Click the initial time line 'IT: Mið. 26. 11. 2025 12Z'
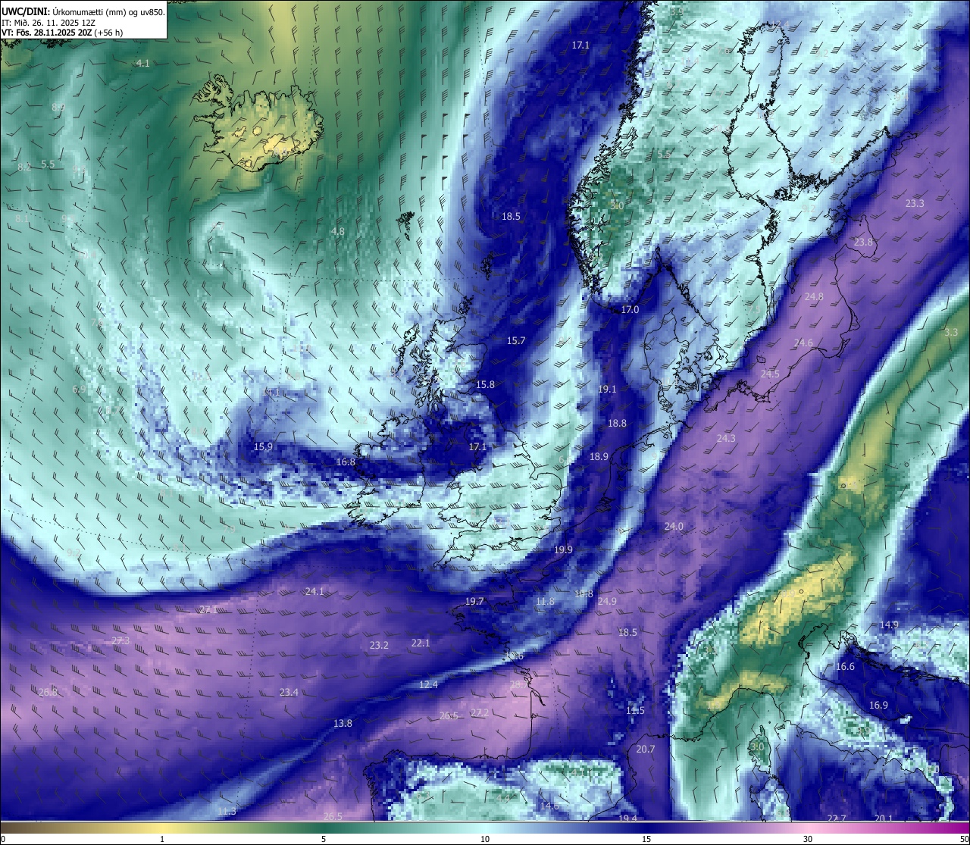This screenshot has height=845, width=970. coord(48,23)
